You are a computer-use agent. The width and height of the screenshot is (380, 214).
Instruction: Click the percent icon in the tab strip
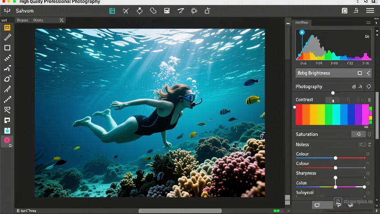(x=62, y=21)
